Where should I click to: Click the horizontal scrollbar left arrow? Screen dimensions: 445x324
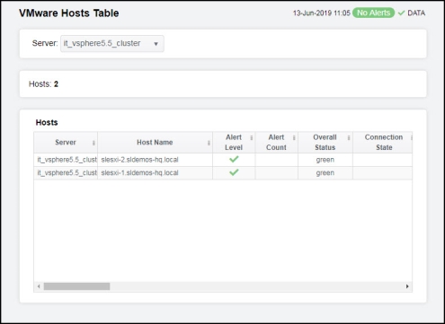(39, 286)
